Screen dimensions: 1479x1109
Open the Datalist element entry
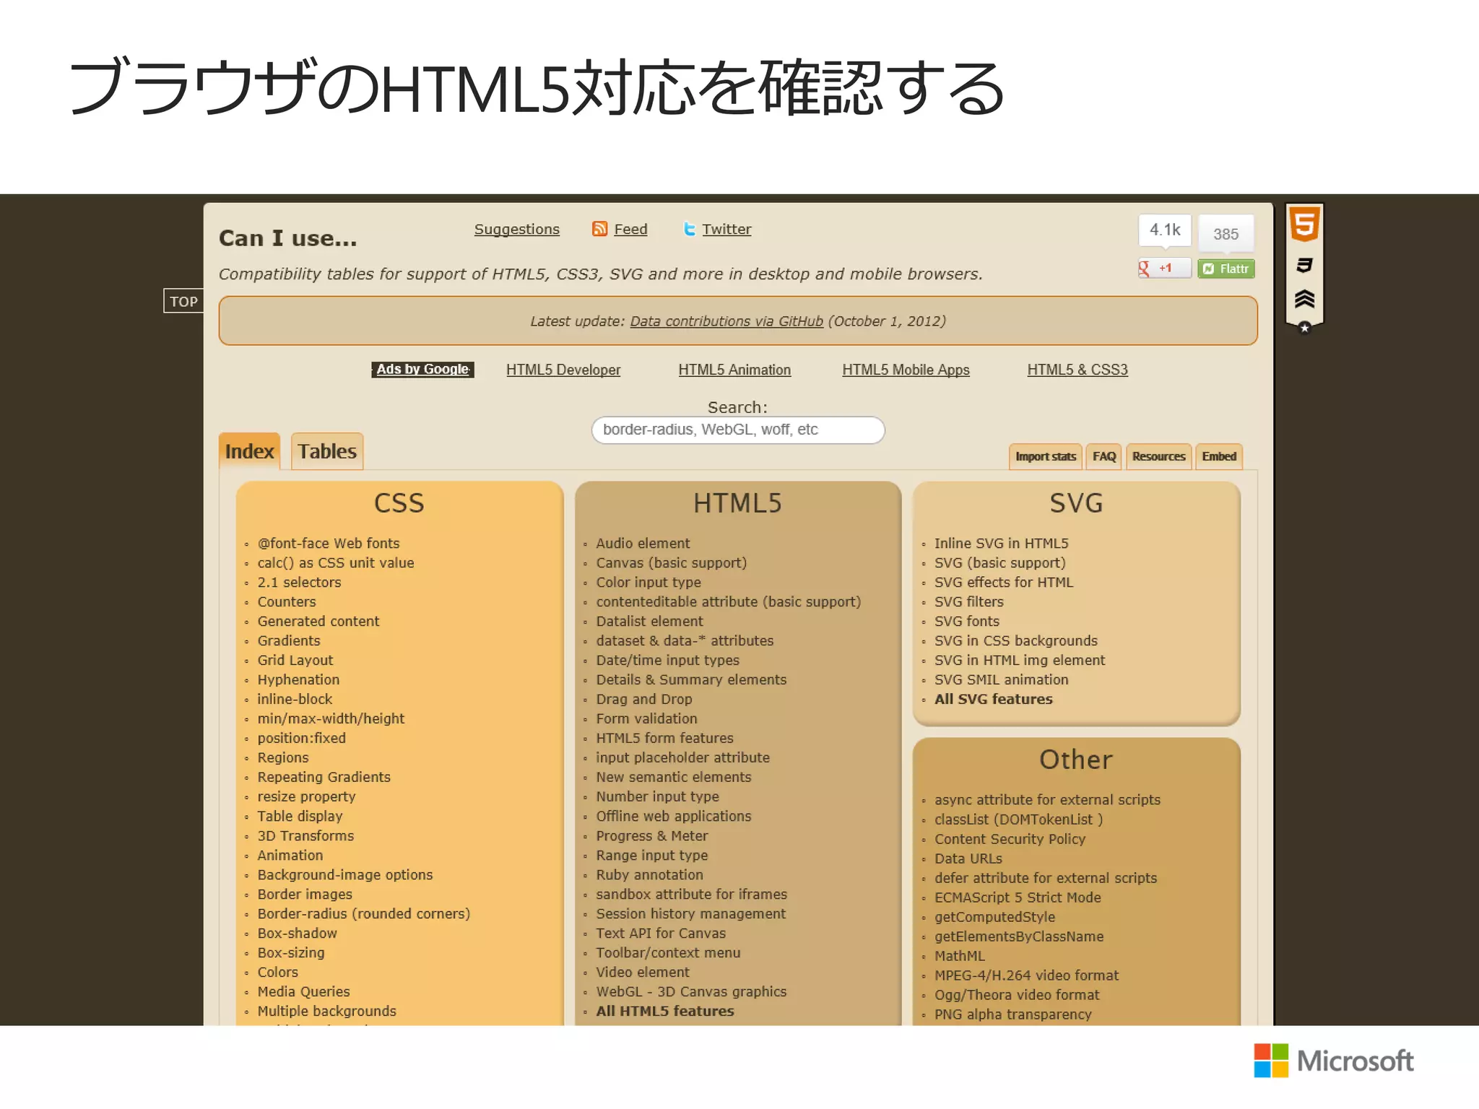coord(649,621)
